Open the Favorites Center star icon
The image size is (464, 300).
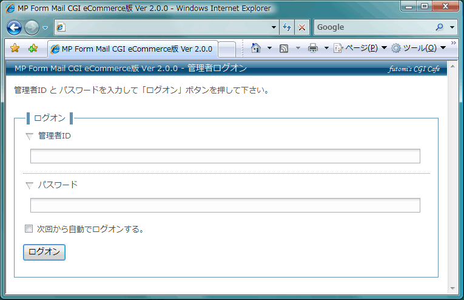point(15,48)
